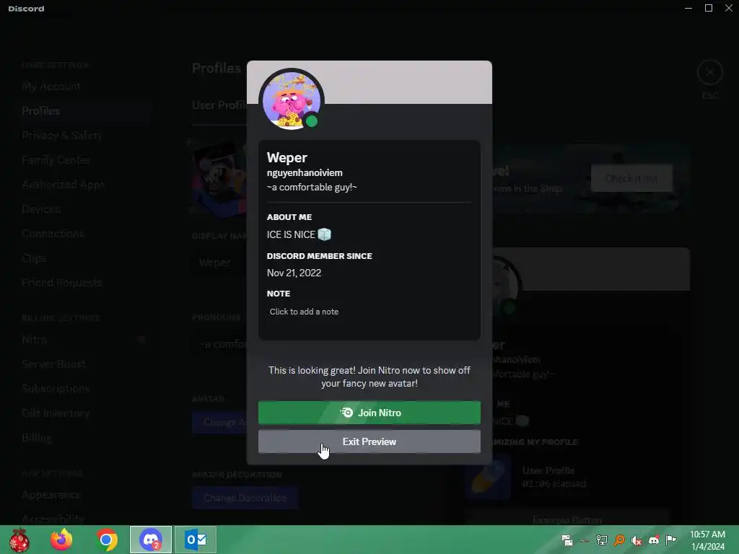The height and width of the screenshot is (554, 739).
Task: Click the Display Name field containing Weper
Action: coord(219,263)
